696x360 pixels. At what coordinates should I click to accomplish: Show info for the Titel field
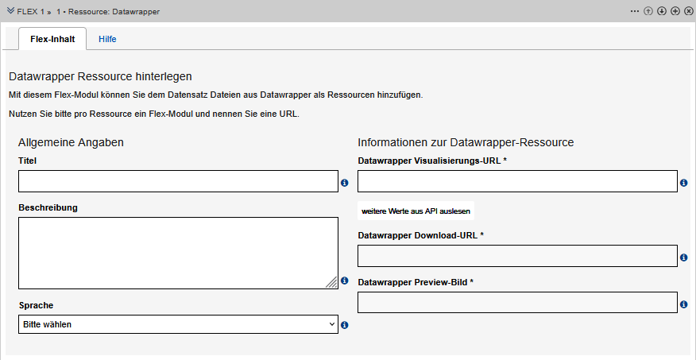(x=345, y=183)
